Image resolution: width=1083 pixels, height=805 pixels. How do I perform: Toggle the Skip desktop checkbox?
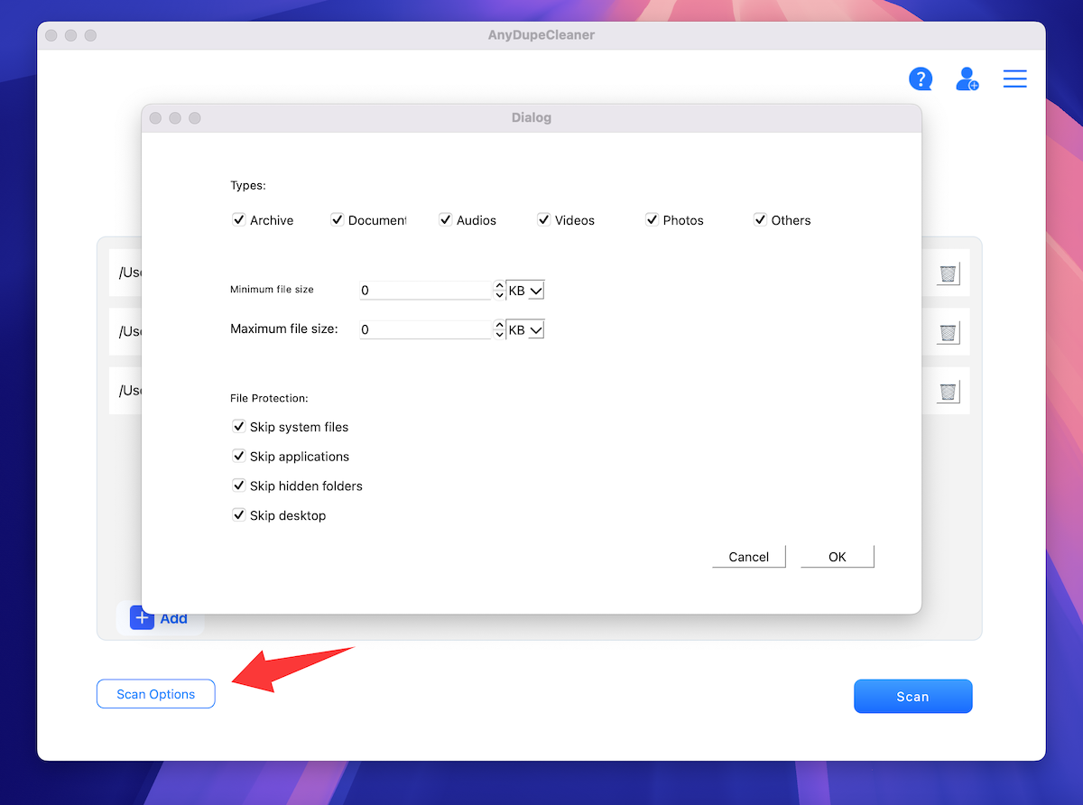point(239,515)
